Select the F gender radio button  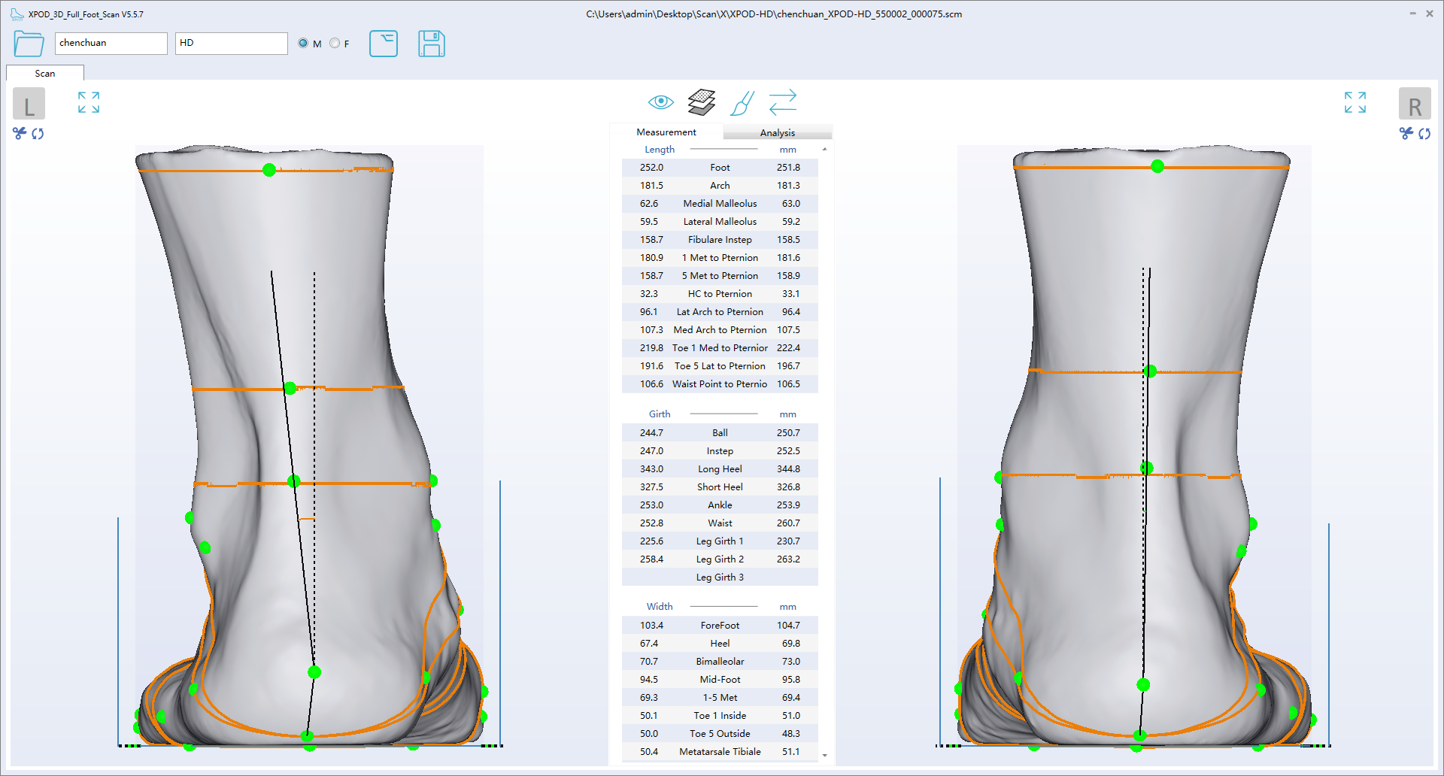(335, 44)
